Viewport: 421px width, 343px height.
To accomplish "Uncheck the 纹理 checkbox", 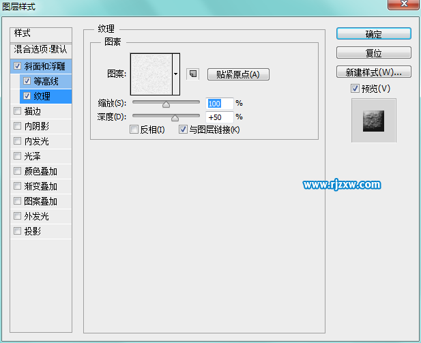I will point(27,96).
